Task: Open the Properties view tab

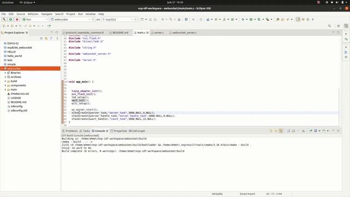Action: click(119, 131)
